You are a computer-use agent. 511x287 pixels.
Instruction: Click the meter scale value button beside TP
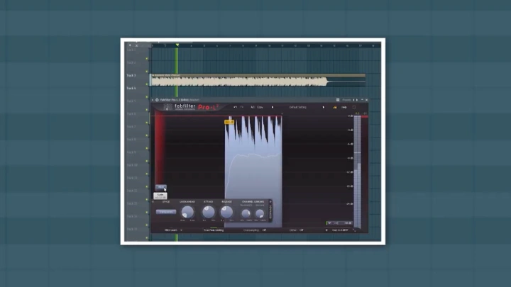348,223
